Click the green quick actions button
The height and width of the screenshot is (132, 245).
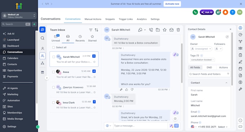pos(34,24)
